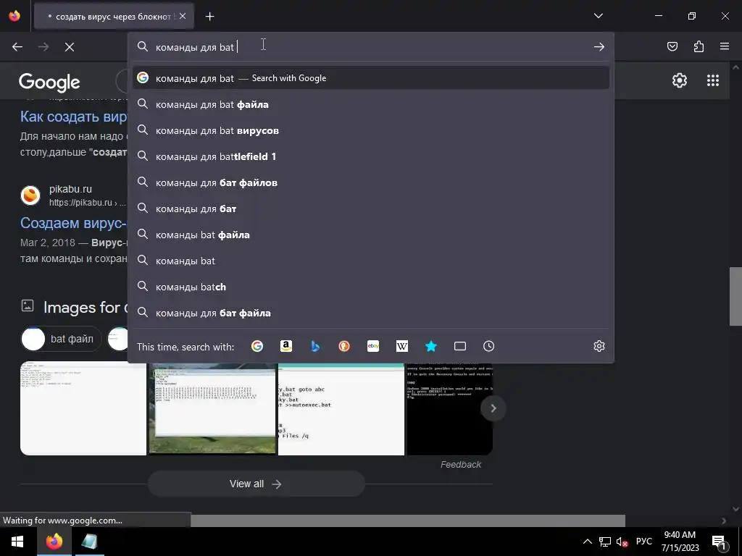Image resolution: width=742 pixels, height=556 pixels.
Task: Stop loading the page with X button
Action: pos(70,47)
